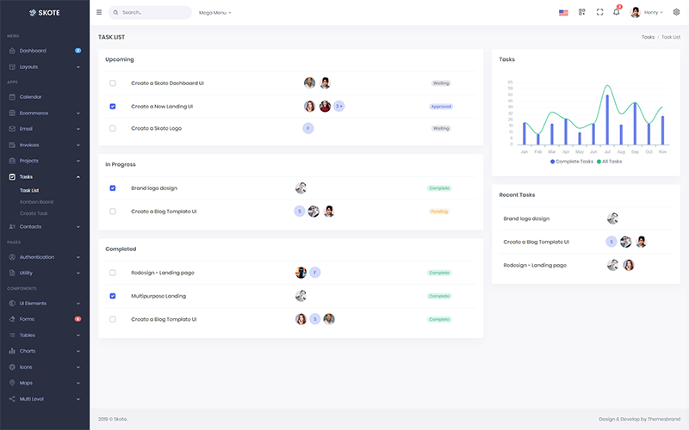Expand the Ecommerce sidebar menu

tap(34, 114)
